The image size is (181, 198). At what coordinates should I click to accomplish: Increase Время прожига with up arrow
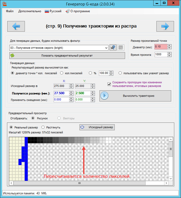(x=169, y=53)
